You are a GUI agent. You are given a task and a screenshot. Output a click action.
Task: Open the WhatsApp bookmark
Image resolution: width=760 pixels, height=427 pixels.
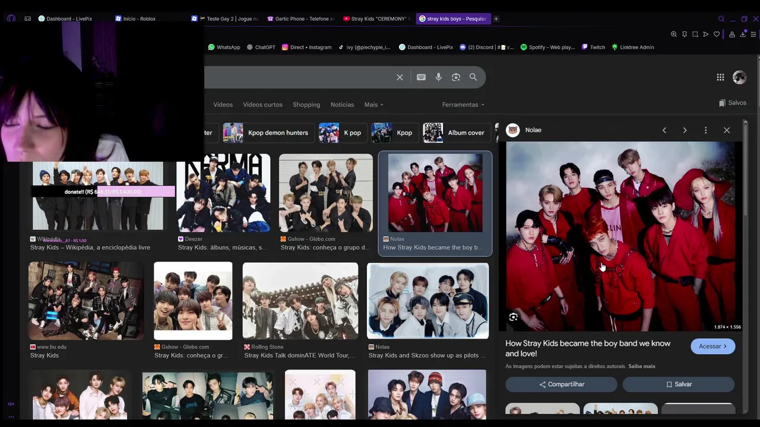tap(224, 47)
